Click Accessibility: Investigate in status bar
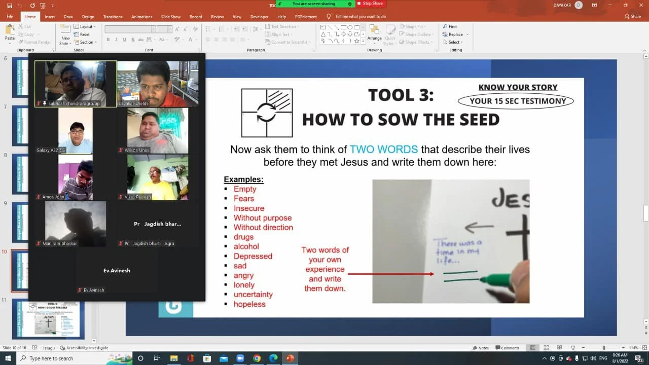 coord(84,348)
